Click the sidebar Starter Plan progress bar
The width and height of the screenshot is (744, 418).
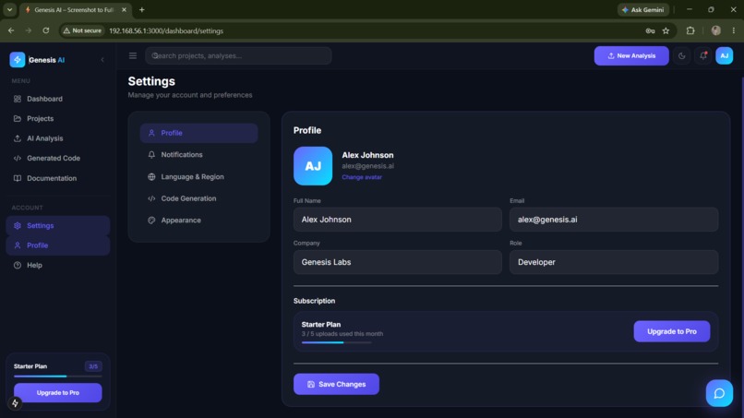[58, 376]
